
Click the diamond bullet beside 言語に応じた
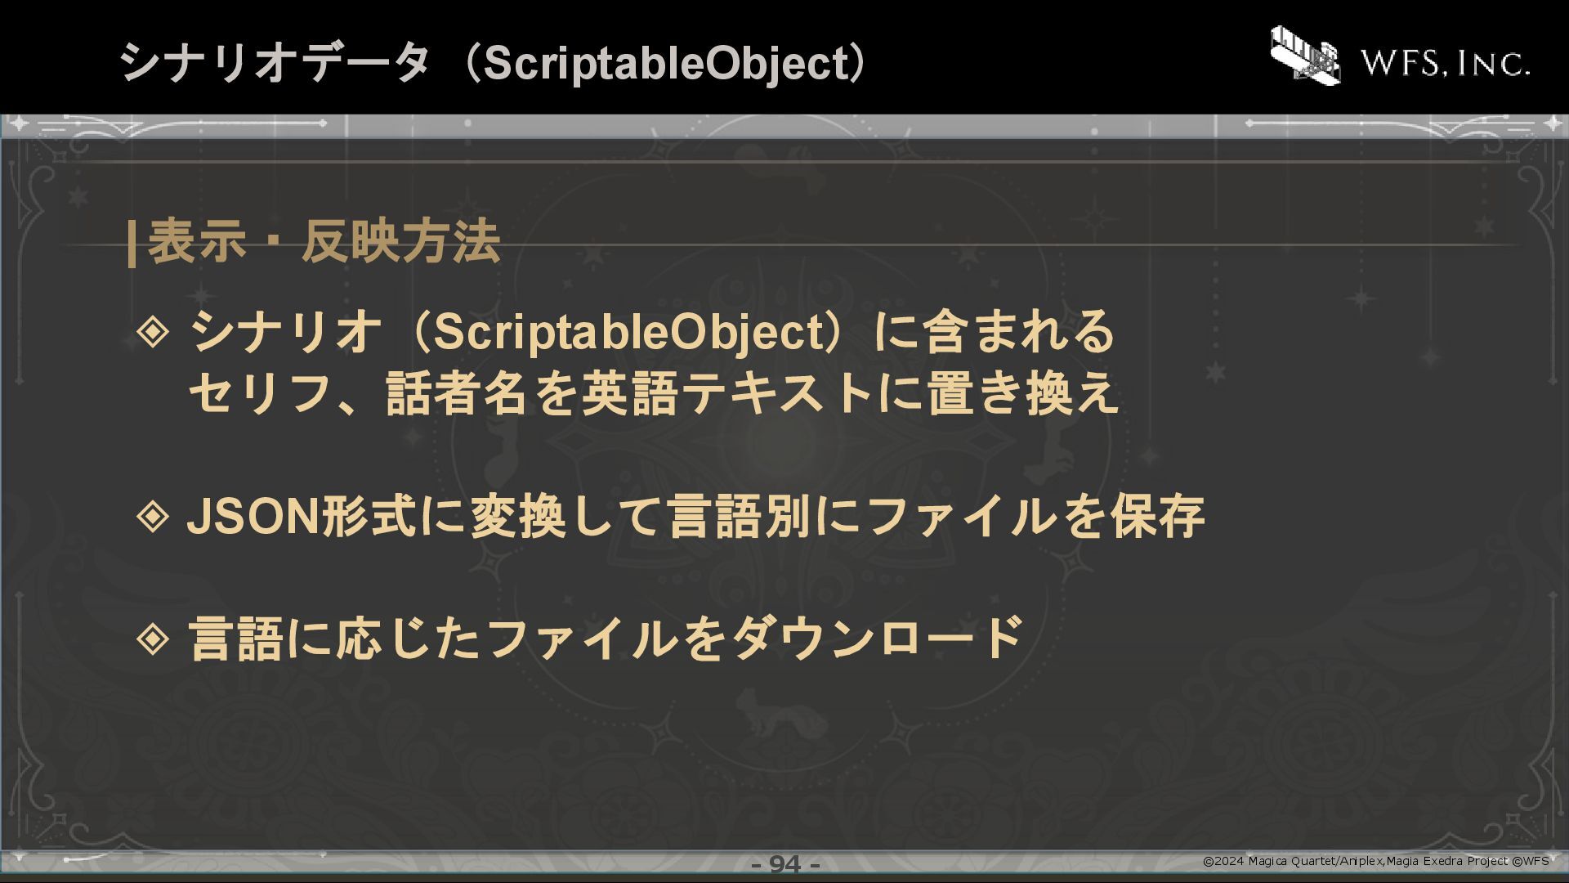click(x=153, y=639)
